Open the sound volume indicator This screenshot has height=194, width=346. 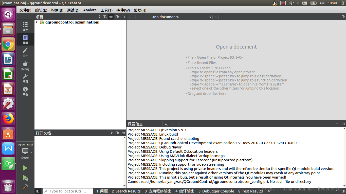322,3
